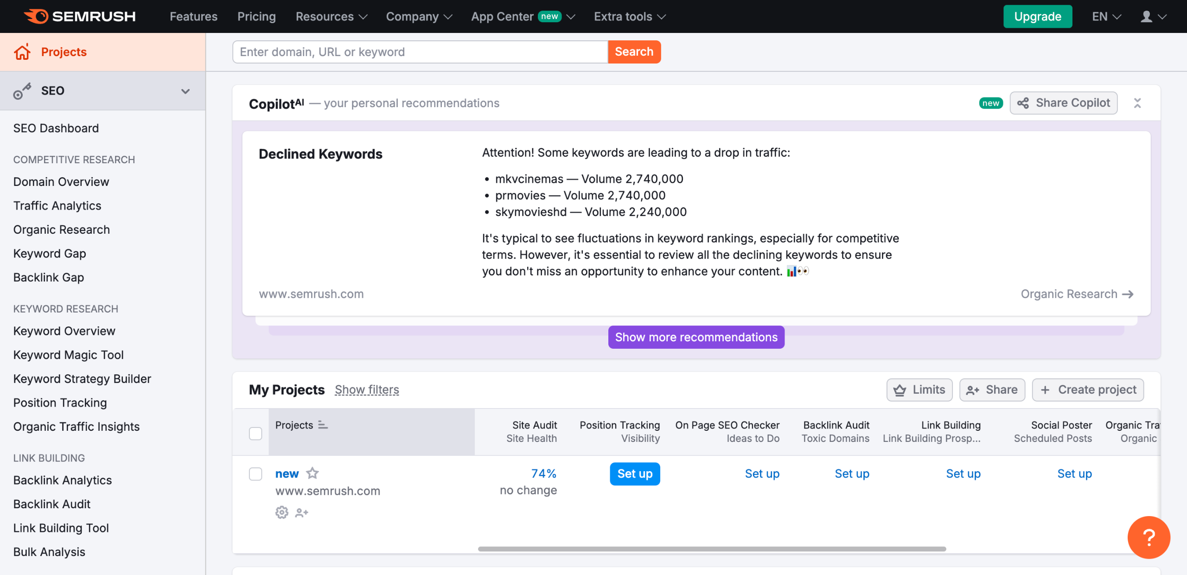Click the Projects home icon
Screen dimensions: 1187x575
click(22, 52)
